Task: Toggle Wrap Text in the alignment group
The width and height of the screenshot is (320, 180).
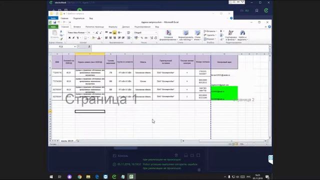Action: (x=128, y=32)
